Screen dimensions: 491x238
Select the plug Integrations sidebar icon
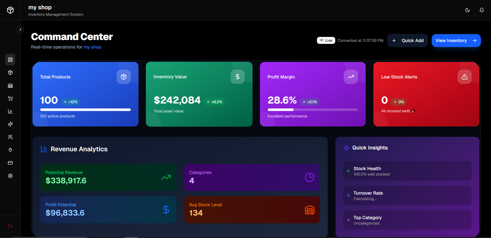point(10,150)
